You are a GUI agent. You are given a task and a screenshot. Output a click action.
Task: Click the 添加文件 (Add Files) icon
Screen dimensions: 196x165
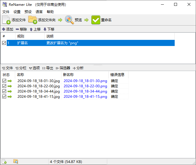pos(6,20)
